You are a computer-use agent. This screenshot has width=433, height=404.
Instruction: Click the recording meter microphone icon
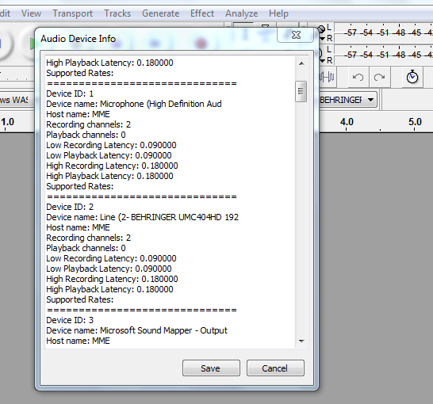(321, 29)
